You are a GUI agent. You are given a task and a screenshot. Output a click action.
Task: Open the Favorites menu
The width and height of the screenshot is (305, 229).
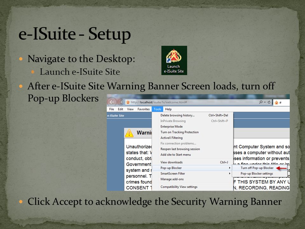pos(144,109)
